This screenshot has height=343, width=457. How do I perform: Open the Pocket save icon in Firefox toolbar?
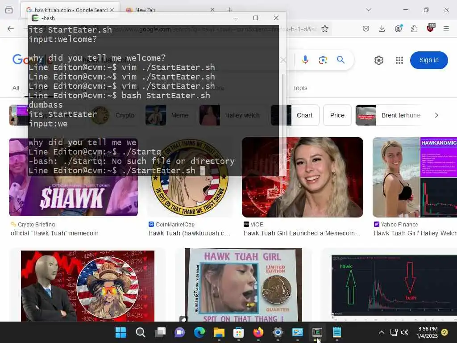pos(366,29)
